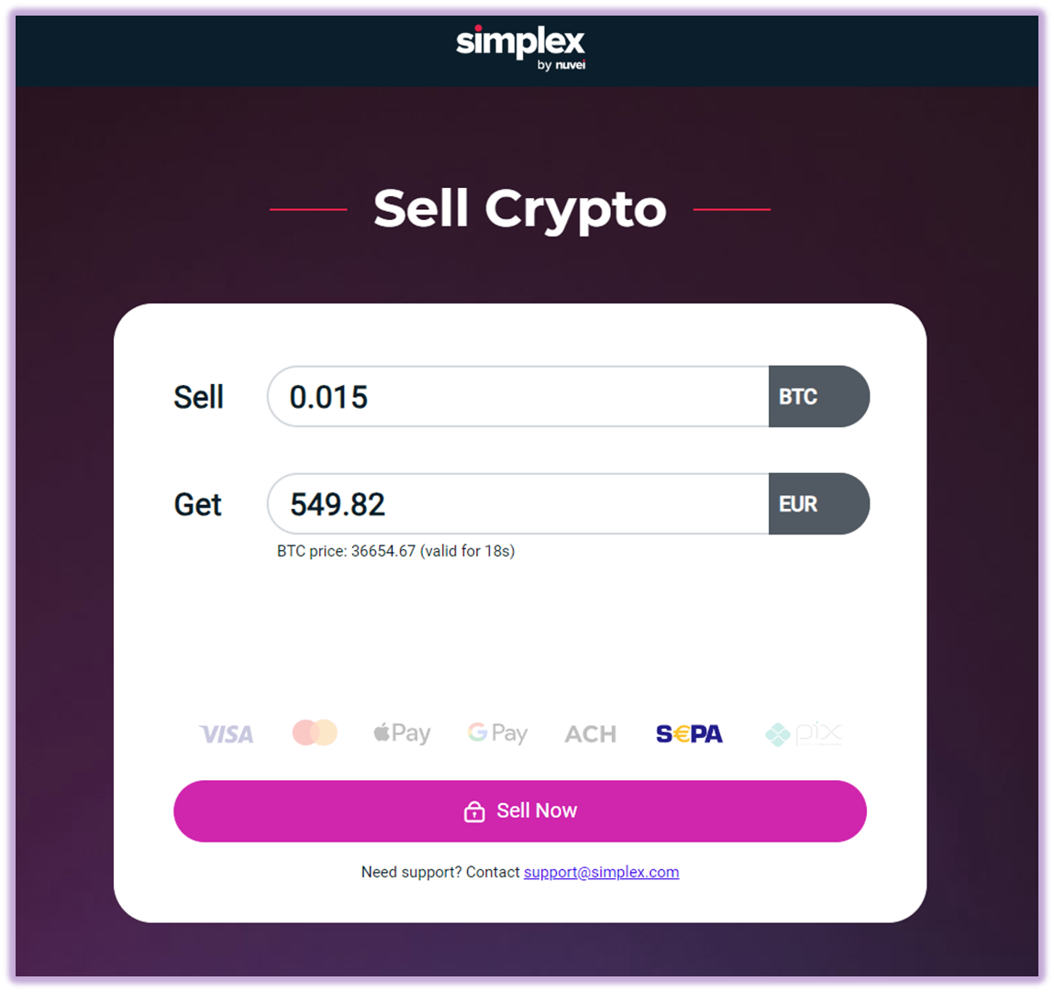Click the lock icon in Sell Now

pyautogui.click(x=474, y=811)
